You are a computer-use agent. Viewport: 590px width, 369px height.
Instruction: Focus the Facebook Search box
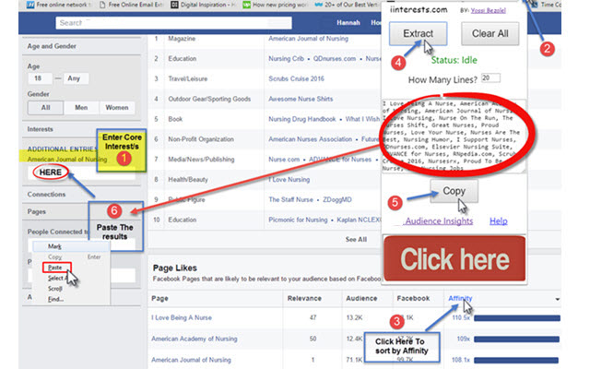click(173, 23)
